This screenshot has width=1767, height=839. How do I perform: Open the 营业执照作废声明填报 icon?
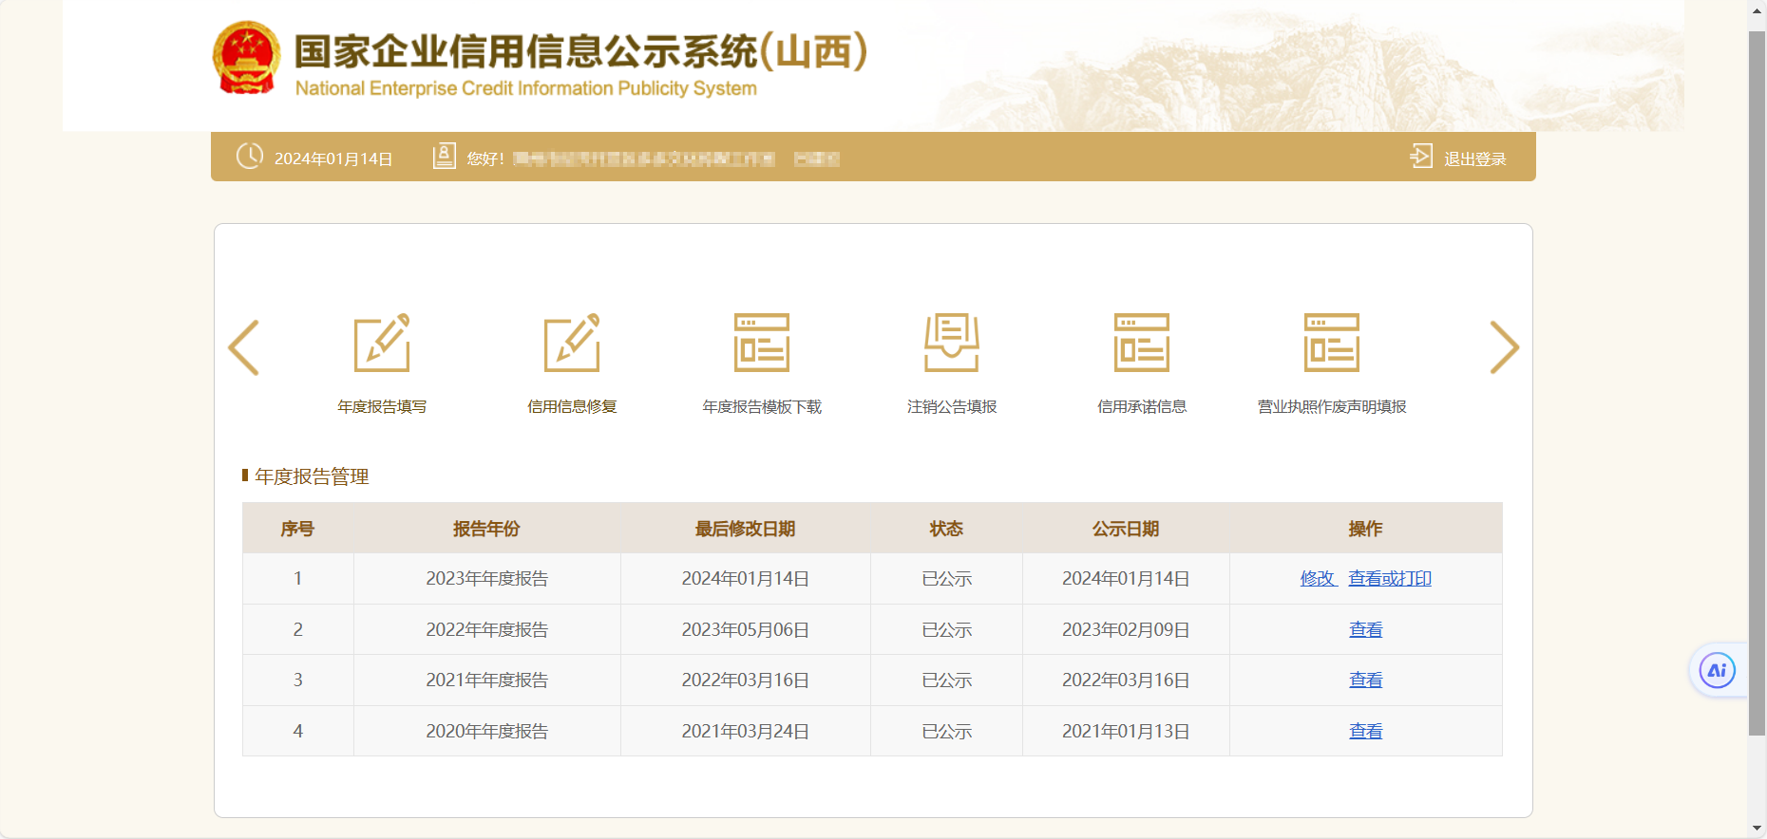click(1332, 343)
